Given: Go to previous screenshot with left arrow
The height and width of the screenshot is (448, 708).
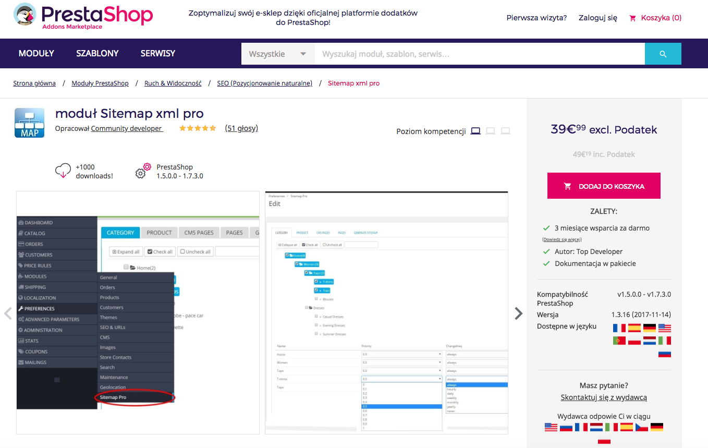Looking at the screenshot, I should [x=8, y=313].
